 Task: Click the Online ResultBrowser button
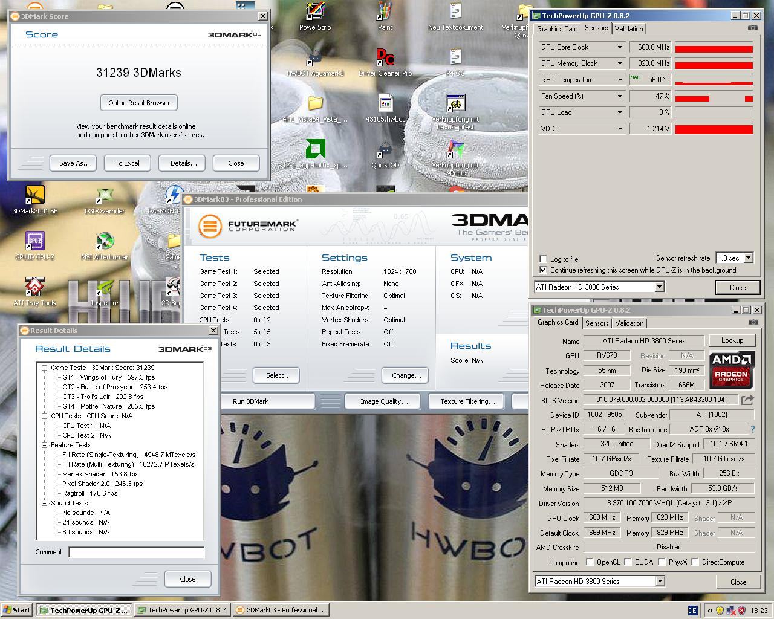pyautogui.click(x=139, y=103)
